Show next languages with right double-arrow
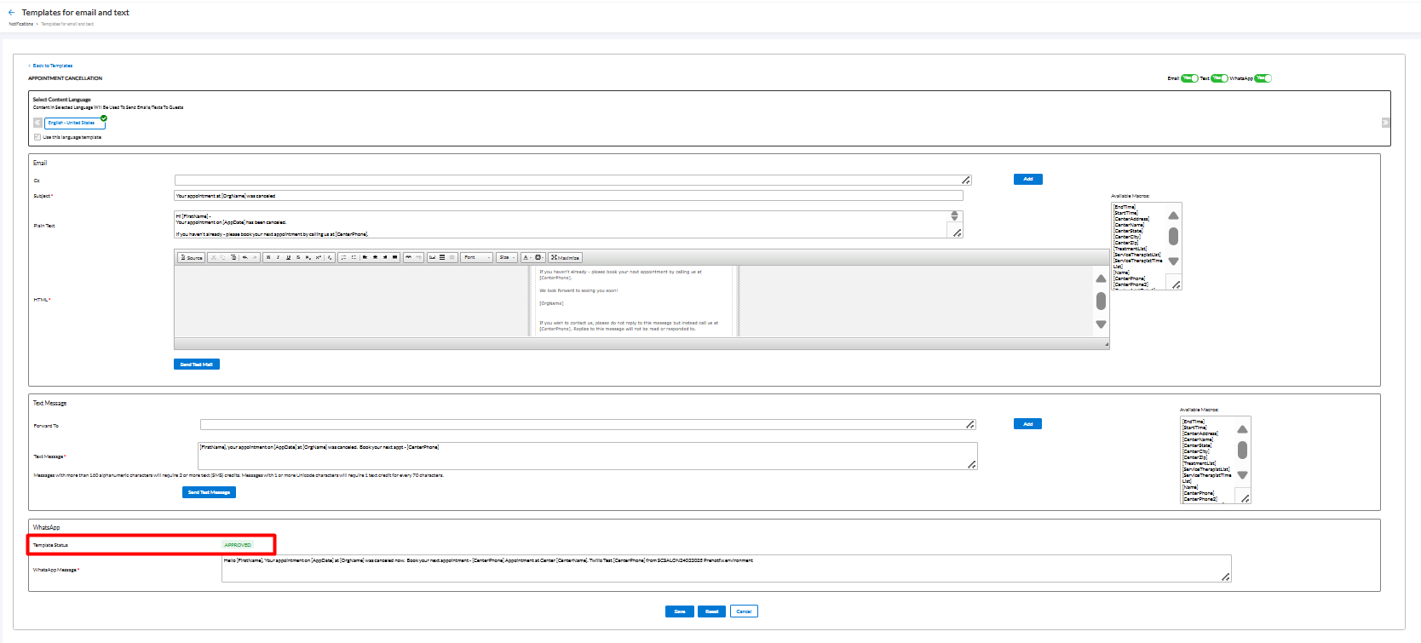Image resolution: width=1421 pixels, height=643 pixels. coord(1386,123)
